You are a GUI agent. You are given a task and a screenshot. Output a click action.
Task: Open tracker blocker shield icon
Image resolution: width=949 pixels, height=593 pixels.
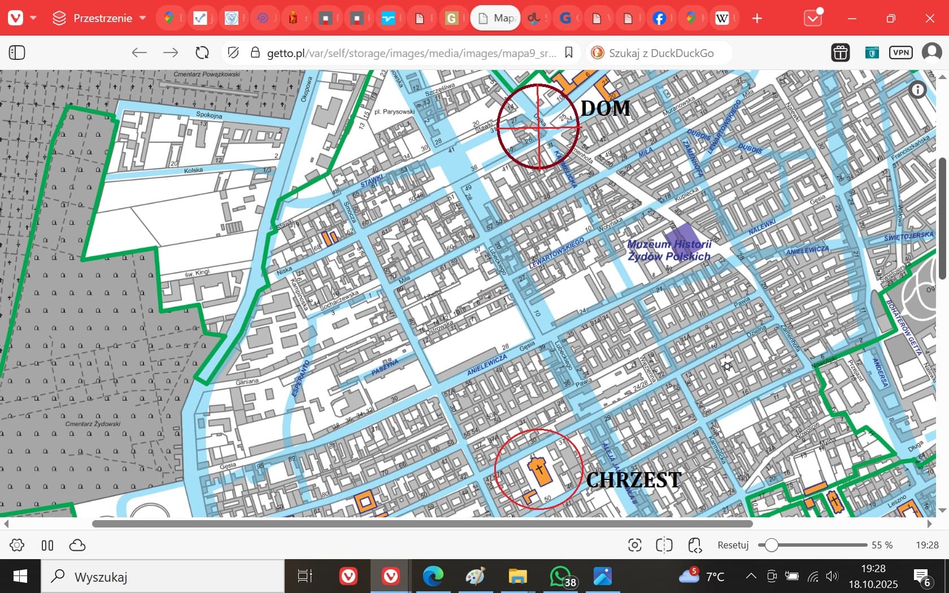point(233,53)
